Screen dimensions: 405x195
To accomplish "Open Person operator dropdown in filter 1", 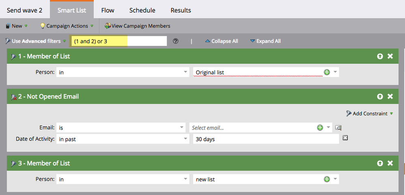I will 123,72.
